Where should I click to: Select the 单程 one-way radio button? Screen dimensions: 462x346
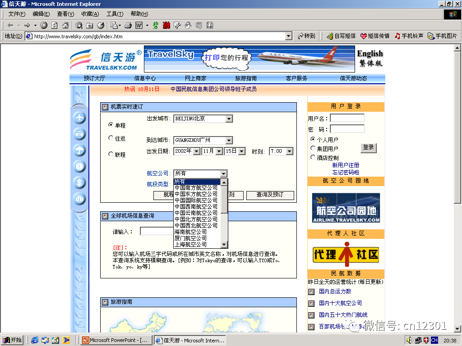pyautogui.click(x=111, y=124)
